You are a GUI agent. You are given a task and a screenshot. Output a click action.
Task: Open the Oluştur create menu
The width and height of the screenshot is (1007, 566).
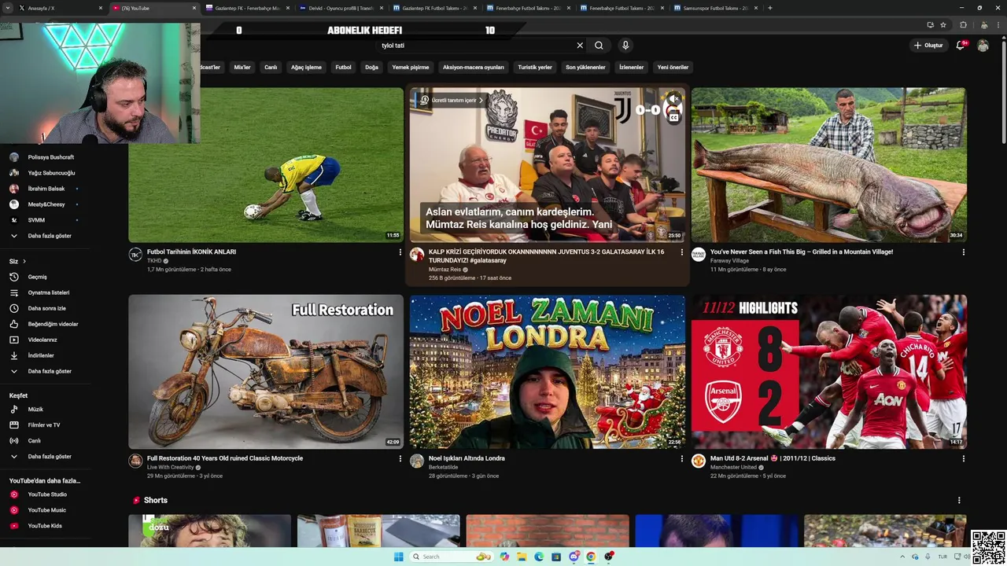pyautogui.click(x=928, y=46)
